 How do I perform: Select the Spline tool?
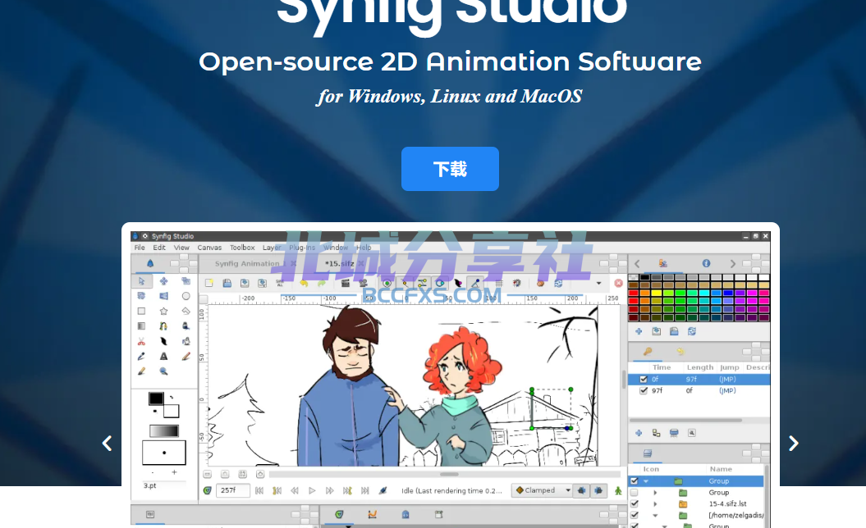(x=163, y=326)
